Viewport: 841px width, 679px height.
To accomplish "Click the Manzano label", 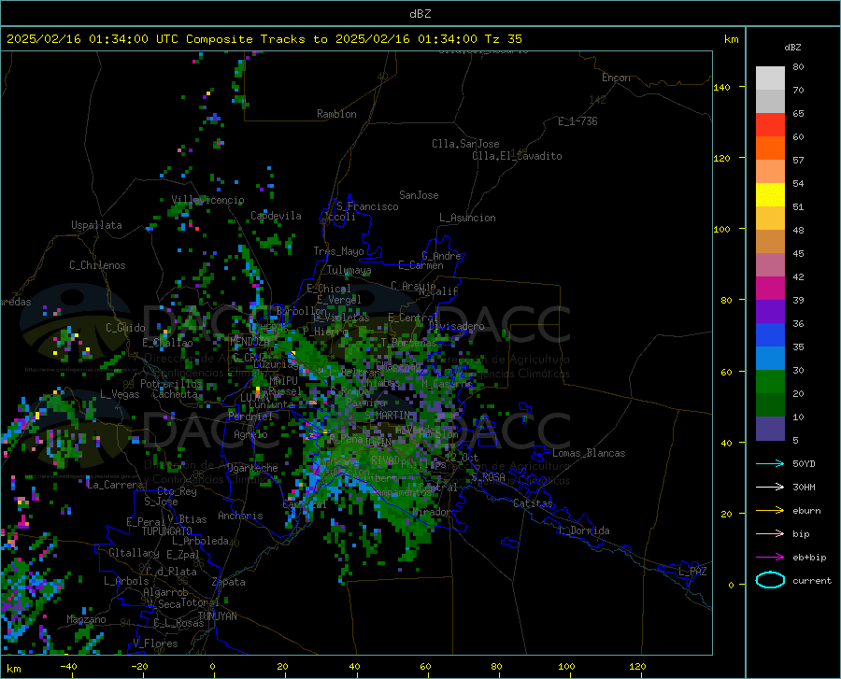I will (x=86, y=619).
